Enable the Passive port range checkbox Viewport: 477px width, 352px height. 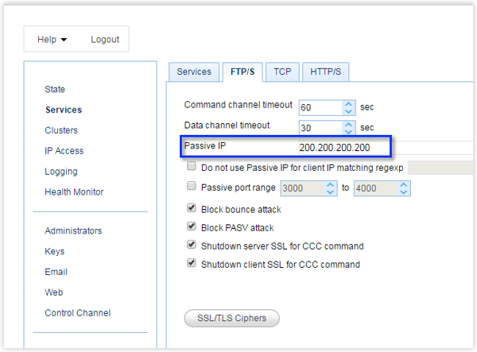coord(192,188)
